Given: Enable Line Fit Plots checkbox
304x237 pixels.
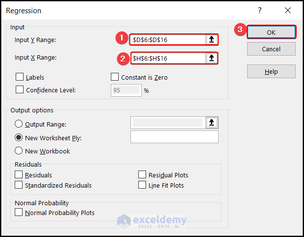Looking at the screenshot, I should coord(142,185).
